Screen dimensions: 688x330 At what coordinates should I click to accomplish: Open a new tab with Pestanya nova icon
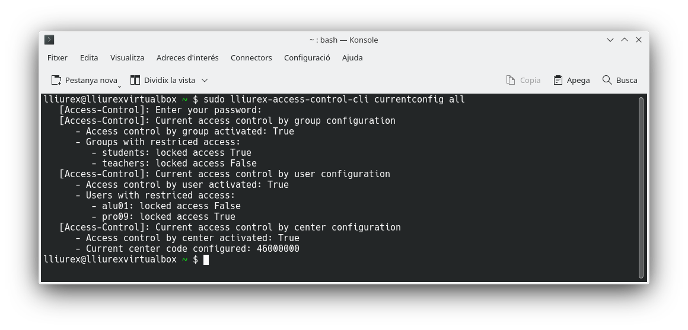click(x=56, y=80)
